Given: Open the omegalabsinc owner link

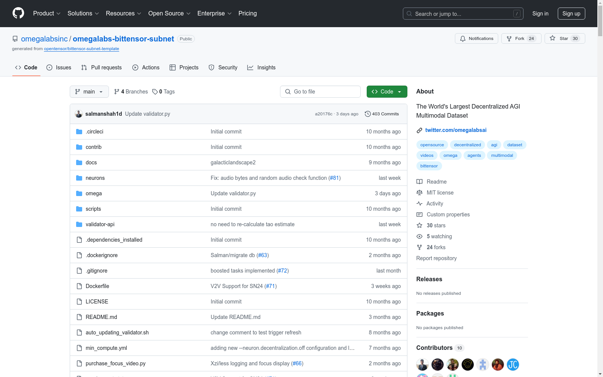Looking at the screenshot, I should click(x=44, y=39).
